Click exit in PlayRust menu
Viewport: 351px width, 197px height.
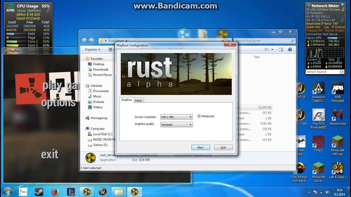(50, 154)
